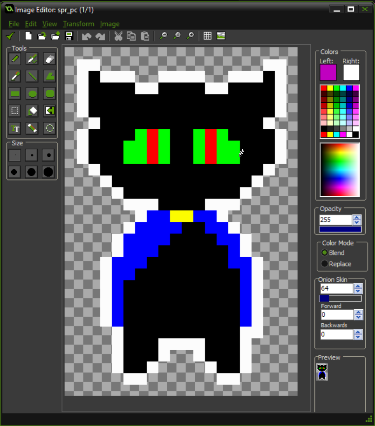Increase Forward frames with up arrow
This screenshot has width=375, height=426.
[x=358, y=312]
